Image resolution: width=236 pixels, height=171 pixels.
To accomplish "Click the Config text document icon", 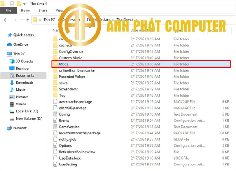I will click(55, 114).
